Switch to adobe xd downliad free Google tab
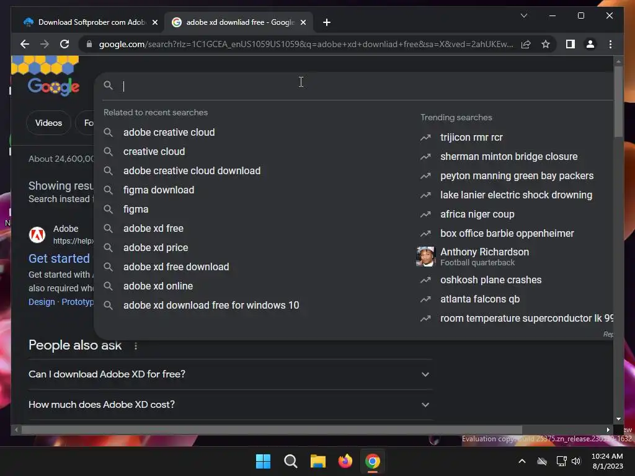Image resolution: width=635 pixels, height=476 pixels. [x=239, y=22]
